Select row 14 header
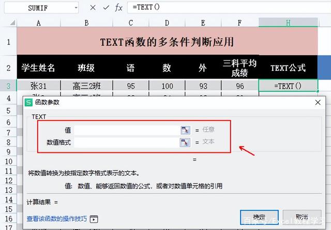The image size is (331, 230). click(8, 200)
